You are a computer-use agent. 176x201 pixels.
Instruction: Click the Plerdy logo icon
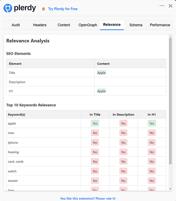pyautogui.click(x=8, y=8)
